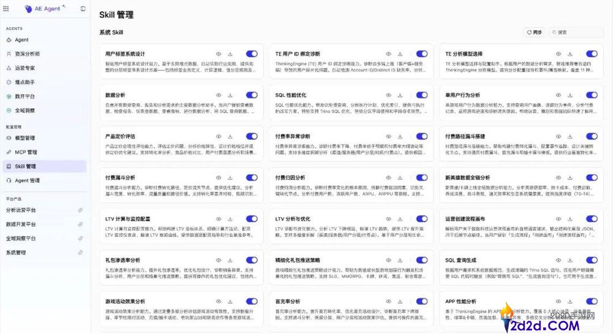Download the 精细化礼包推送策略 skill
The height and width of the screenshot is (334, 613).
point(400,260)
